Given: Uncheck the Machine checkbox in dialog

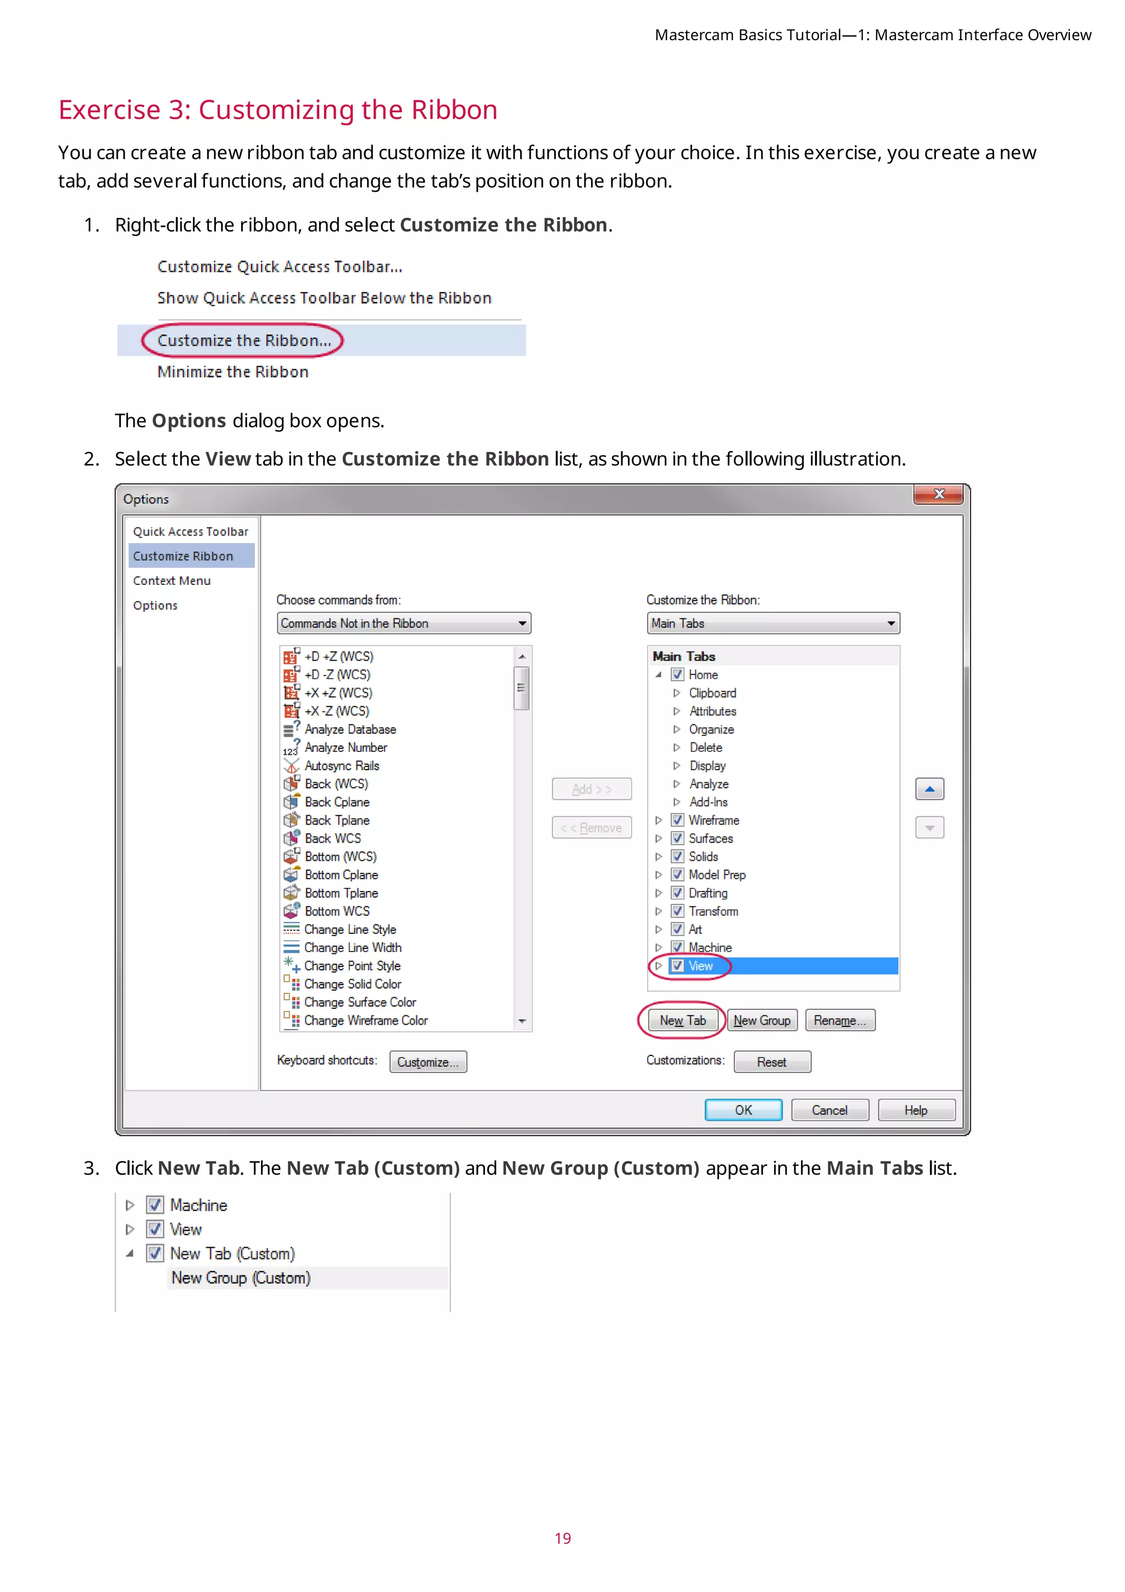Looking at the screenshot, I should point(677,948).
